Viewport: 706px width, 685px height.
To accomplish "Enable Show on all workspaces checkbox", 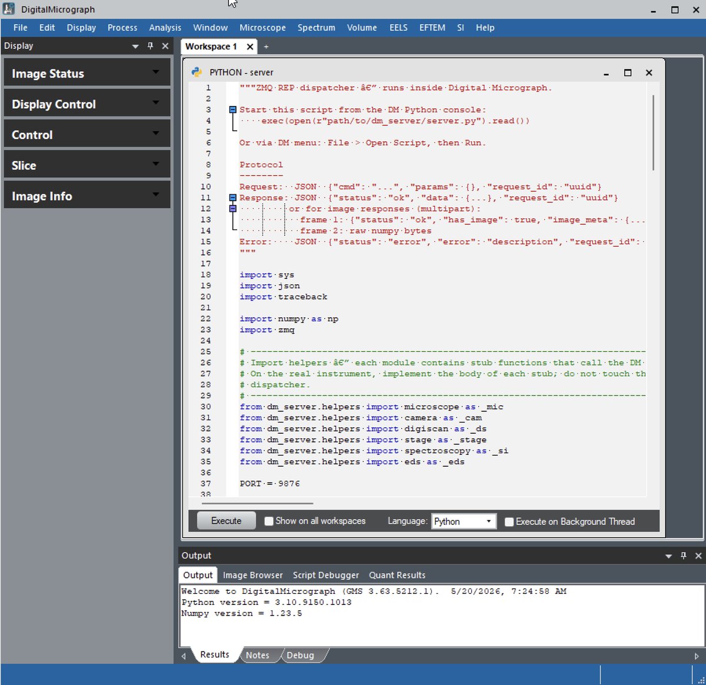I will tap(269, 521).
